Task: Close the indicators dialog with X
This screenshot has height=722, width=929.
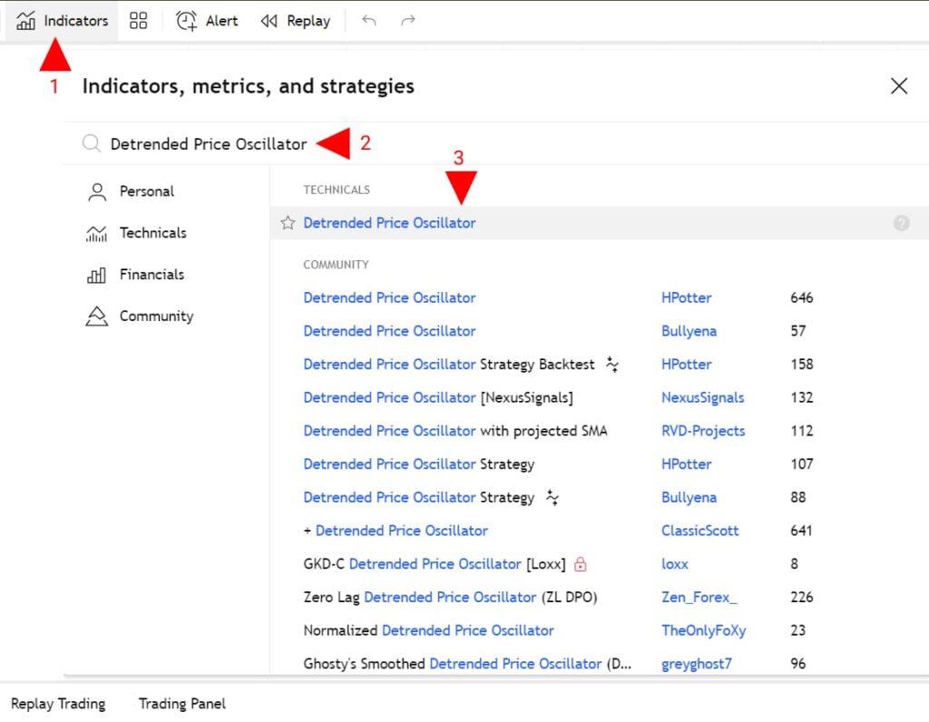Action: (898, 86)
